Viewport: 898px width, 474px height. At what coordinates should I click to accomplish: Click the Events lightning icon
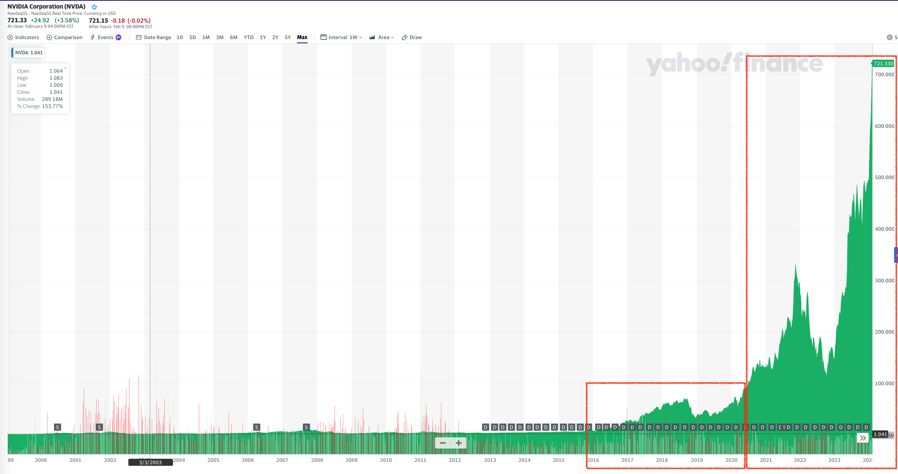[93, 38]
